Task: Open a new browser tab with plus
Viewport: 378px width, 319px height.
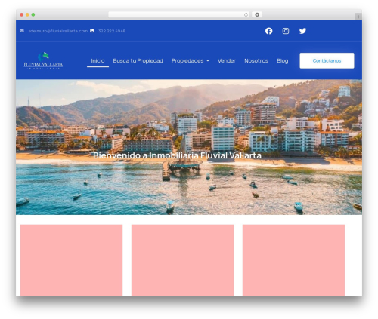Action: (x=358, y=17)
